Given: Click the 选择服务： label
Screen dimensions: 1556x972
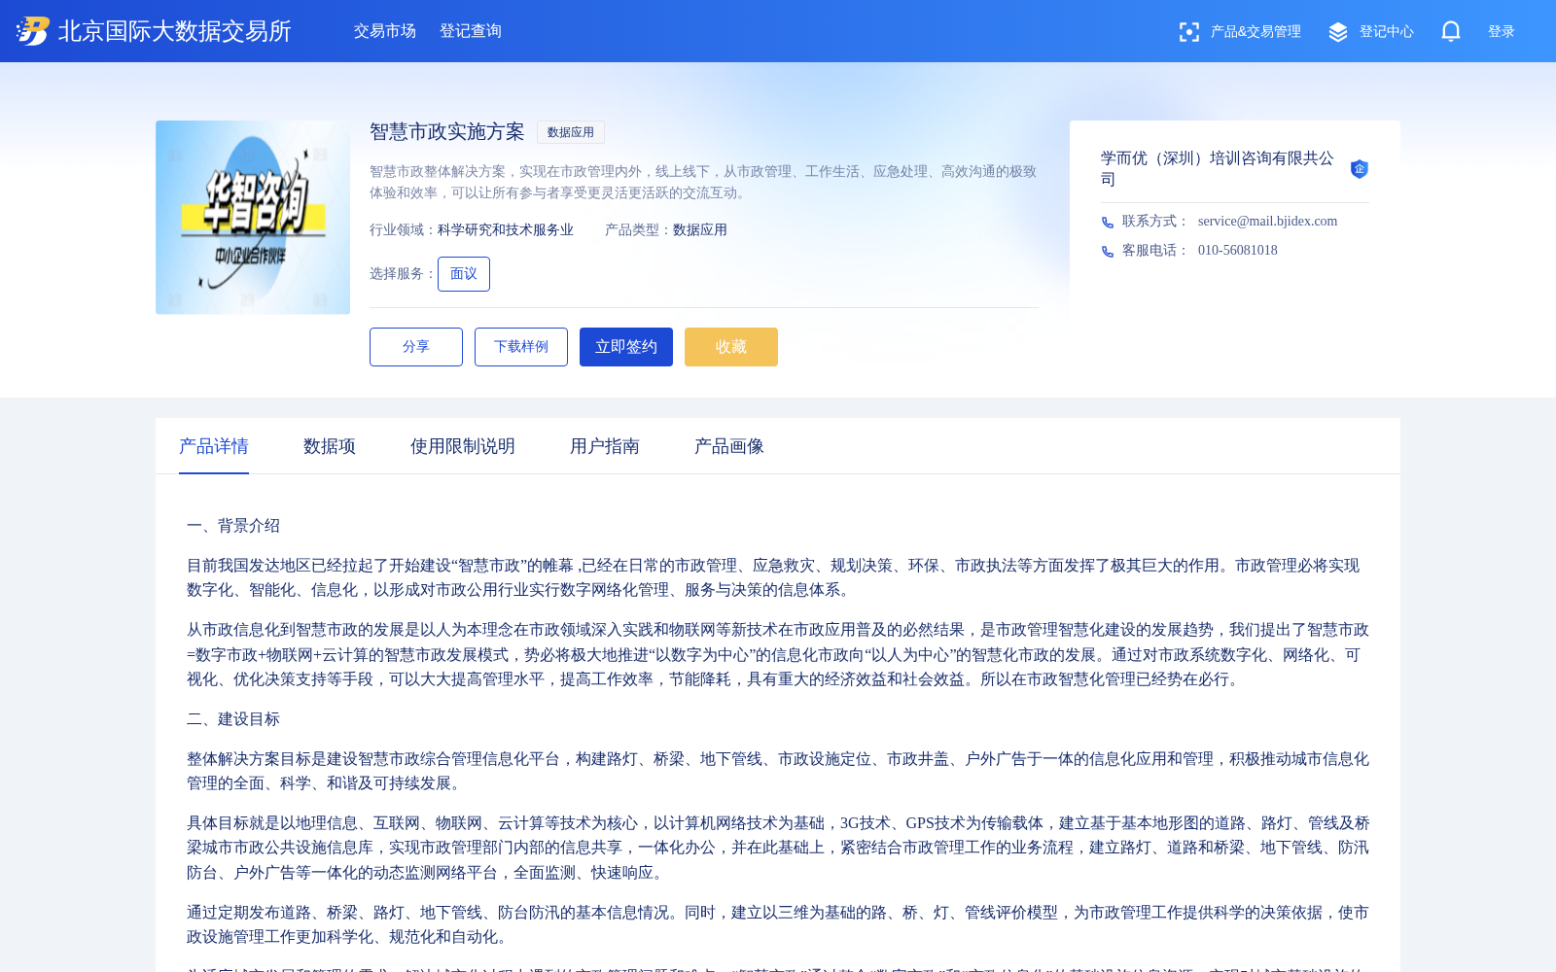Looking at the screenshot, I should pyautogui.click(x=404, y=274).
